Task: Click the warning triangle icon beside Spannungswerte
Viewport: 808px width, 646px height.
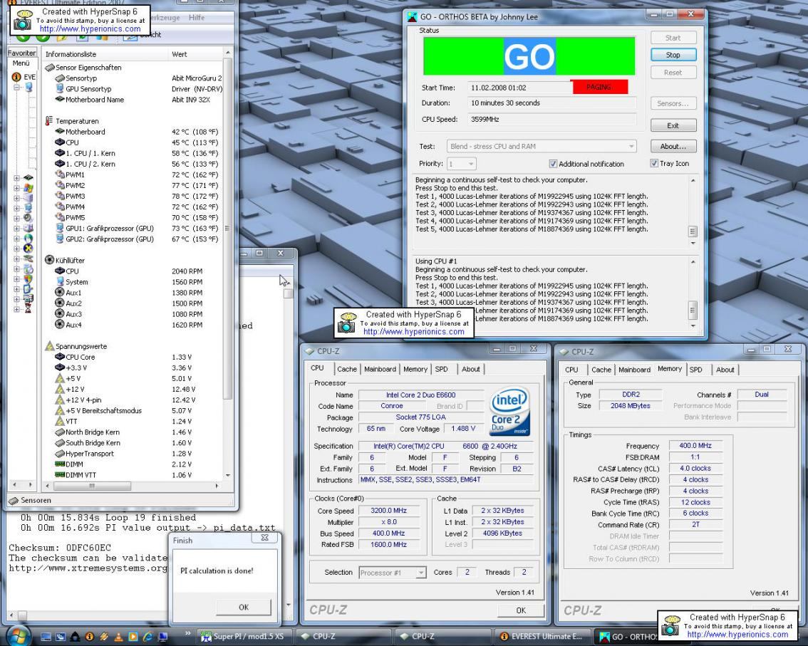Action: pyautogui.click(x=49, y=345)
